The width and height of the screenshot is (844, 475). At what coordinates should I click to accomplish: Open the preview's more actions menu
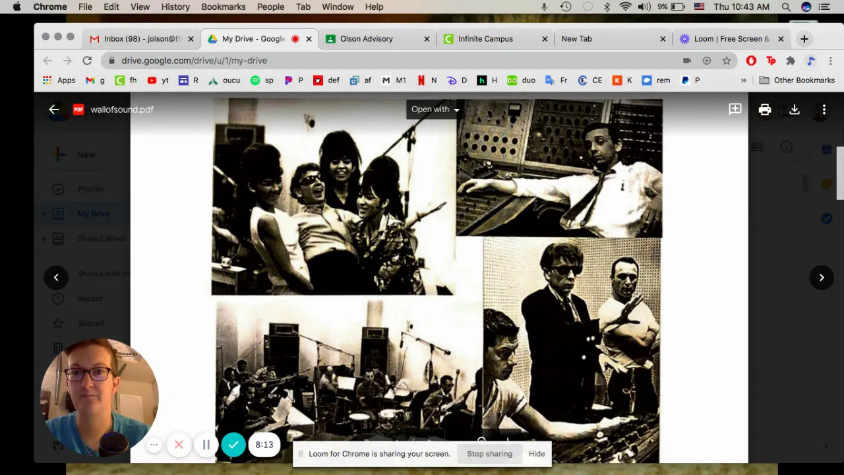point(824,110)
